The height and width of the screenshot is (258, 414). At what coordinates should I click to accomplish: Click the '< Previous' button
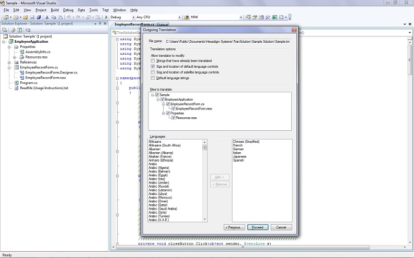[x=234, y=227]
